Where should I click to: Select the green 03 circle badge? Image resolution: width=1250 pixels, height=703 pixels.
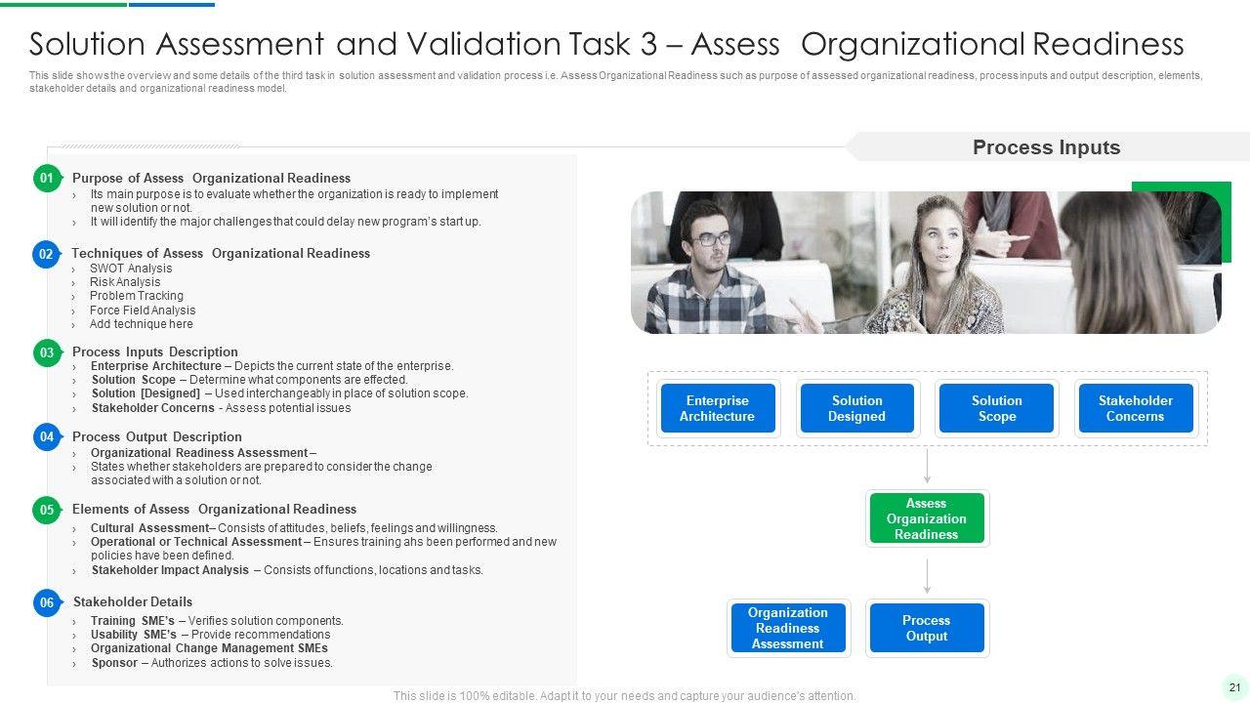47,352
